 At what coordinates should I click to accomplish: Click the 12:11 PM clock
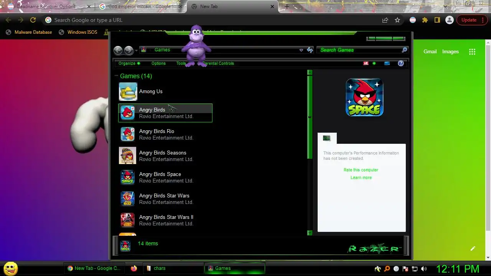[x=458, y=269]
